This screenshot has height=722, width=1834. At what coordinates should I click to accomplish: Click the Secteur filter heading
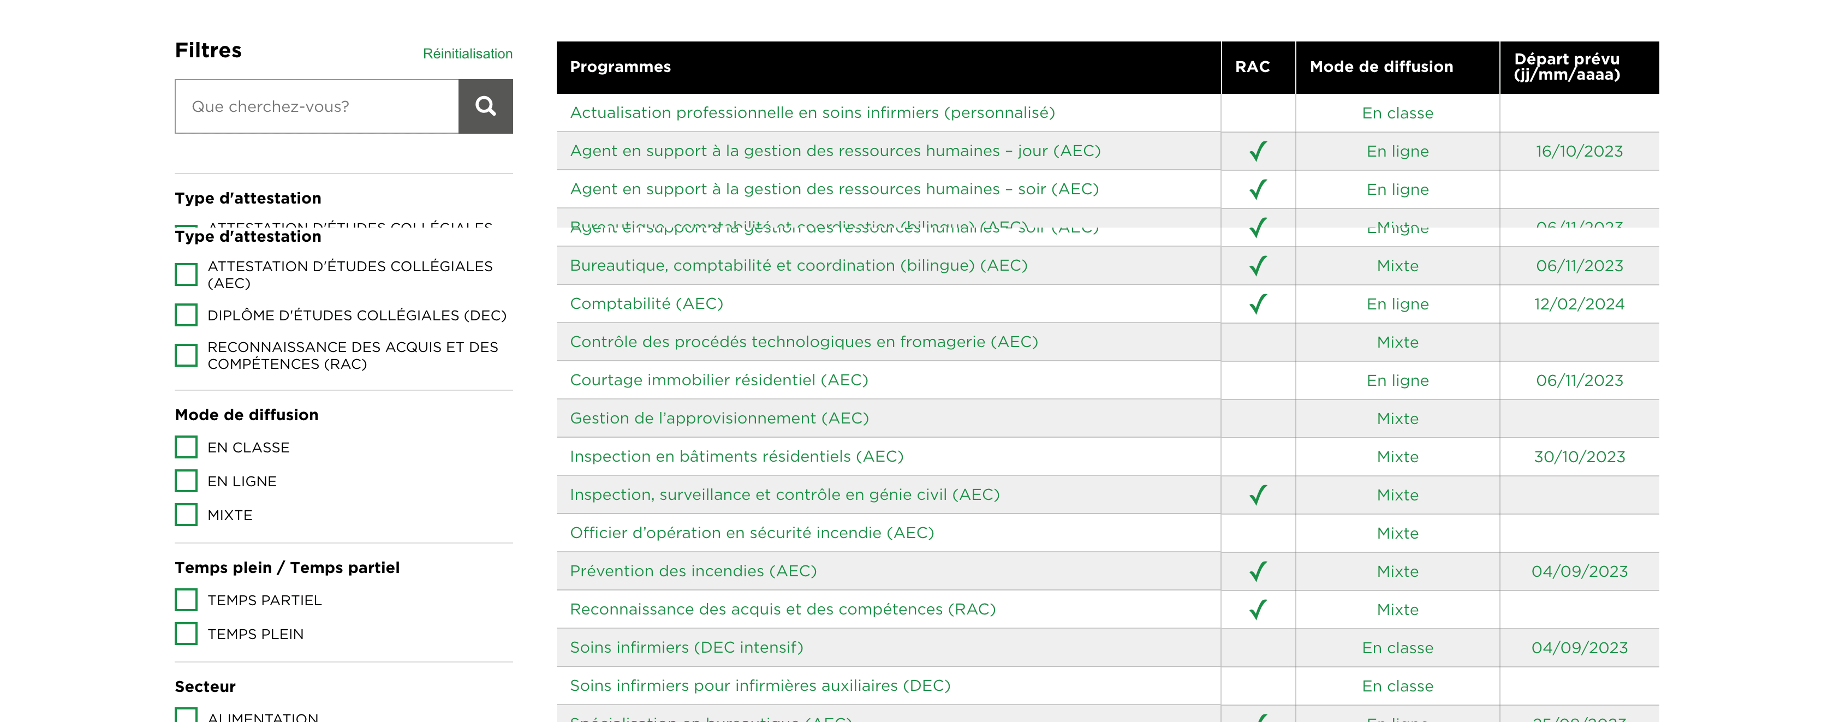(205, 687)
